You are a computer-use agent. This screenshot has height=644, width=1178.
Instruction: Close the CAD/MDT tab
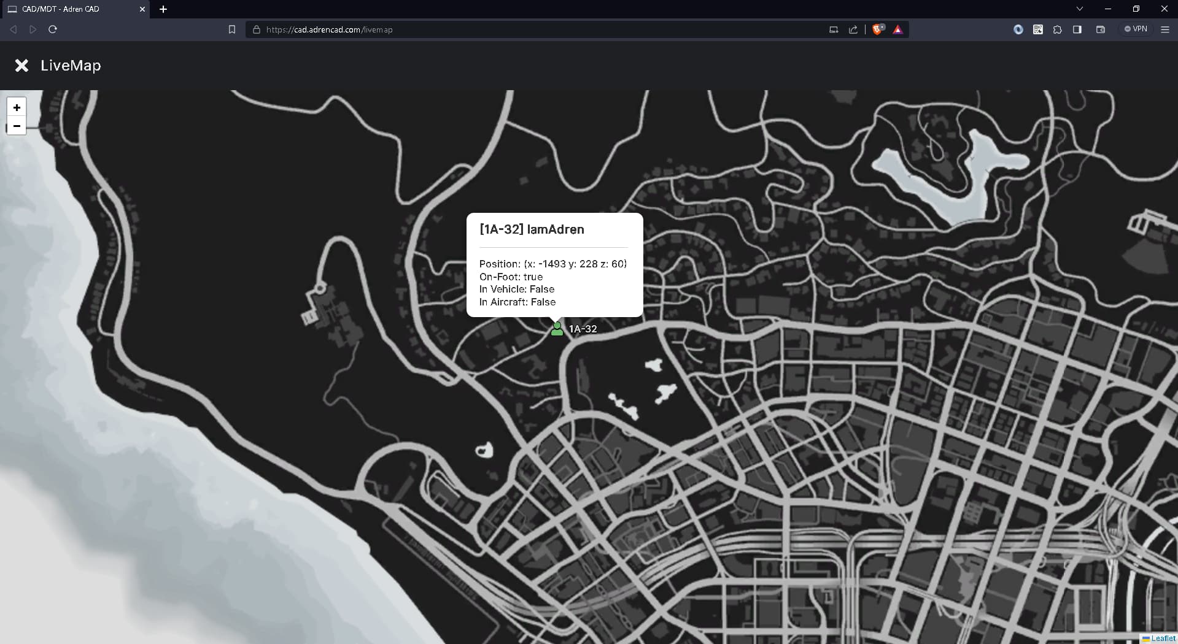(142, 9)
